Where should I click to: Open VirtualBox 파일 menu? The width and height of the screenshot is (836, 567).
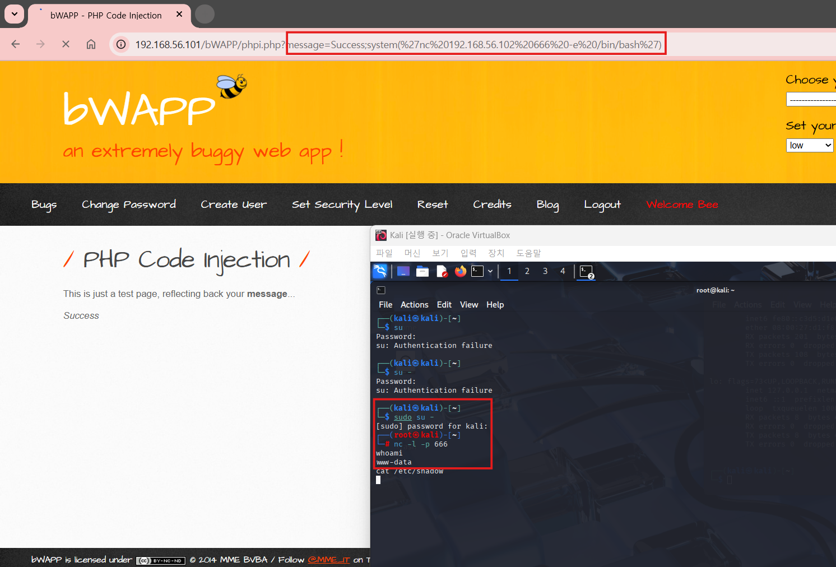tap(384, 253)
